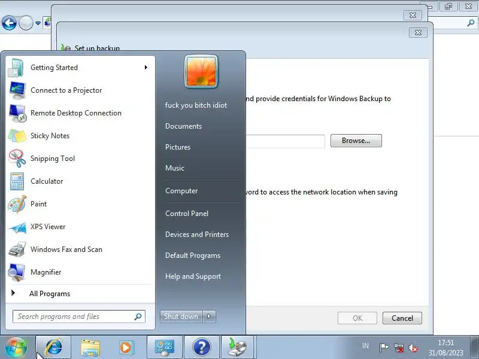Open Help and Support
The image size is (479, 359).
tap(193, 276)
